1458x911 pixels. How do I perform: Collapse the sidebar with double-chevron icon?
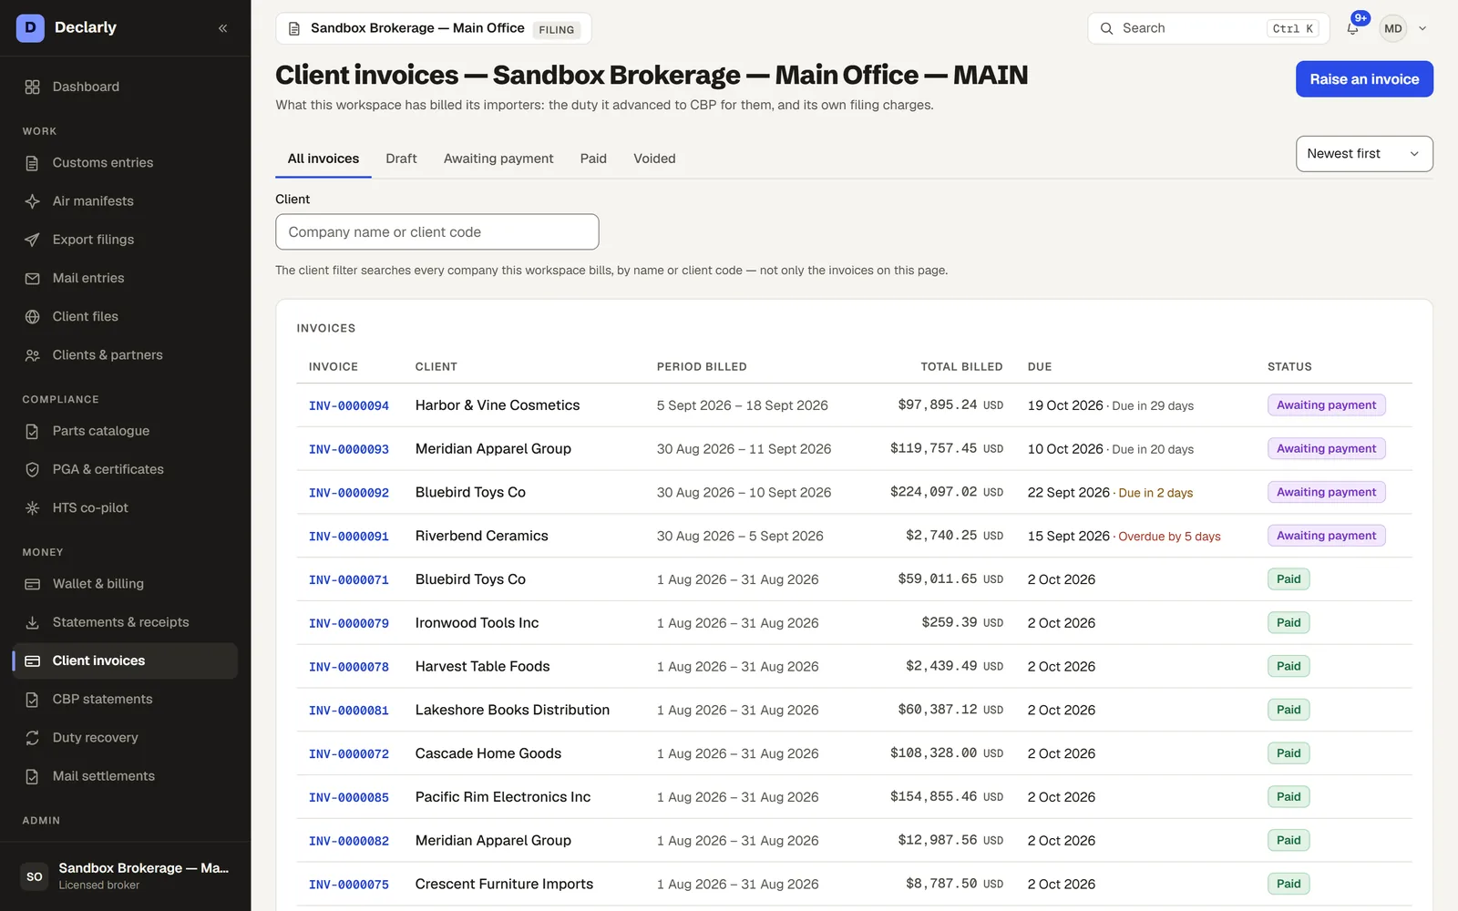(x=222, y=28)
